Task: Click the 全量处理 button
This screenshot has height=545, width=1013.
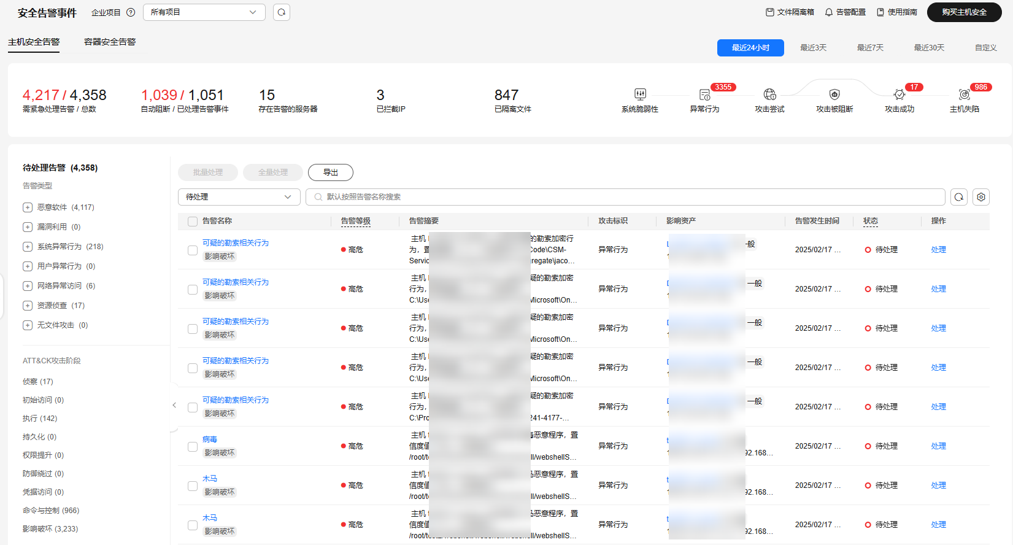Action: point(273,172)
